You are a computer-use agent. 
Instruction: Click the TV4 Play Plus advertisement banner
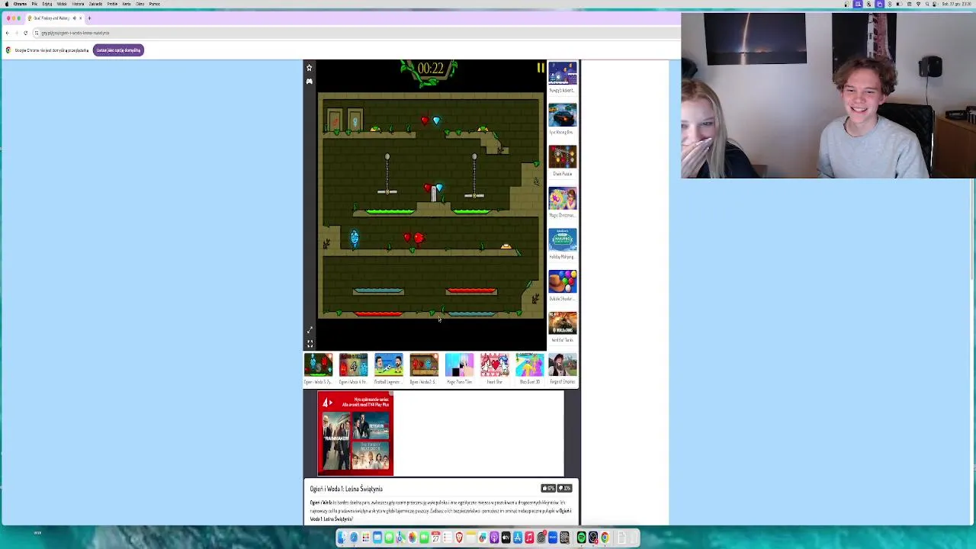point(355,433)
